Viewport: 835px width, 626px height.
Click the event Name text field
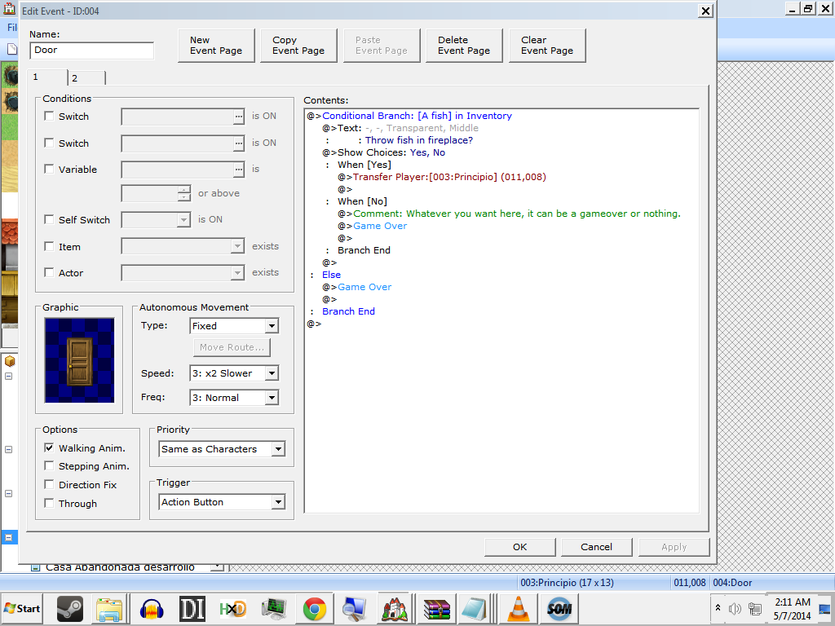tap(91, 51)
